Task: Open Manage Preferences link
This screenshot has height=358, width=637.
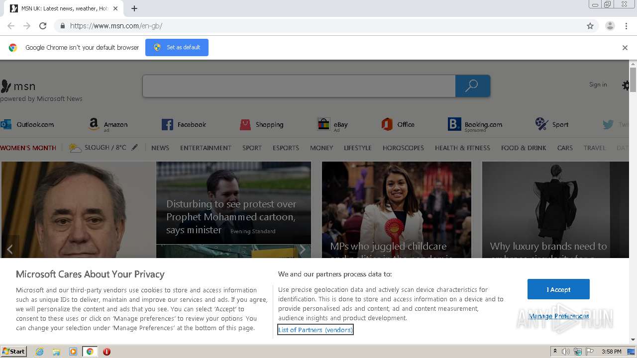Action: pyautogui.click(x=559, y=316)
